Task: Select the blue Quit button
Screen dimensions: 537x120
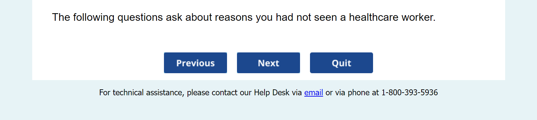Action: coord(341,63)
